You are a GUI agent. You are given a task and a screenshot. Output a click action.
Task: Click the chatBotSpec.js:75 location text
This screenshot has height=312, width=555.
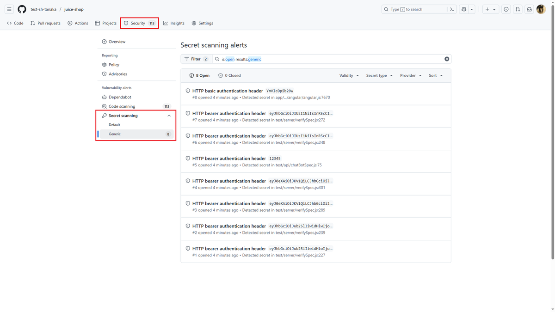coord(299,165)
